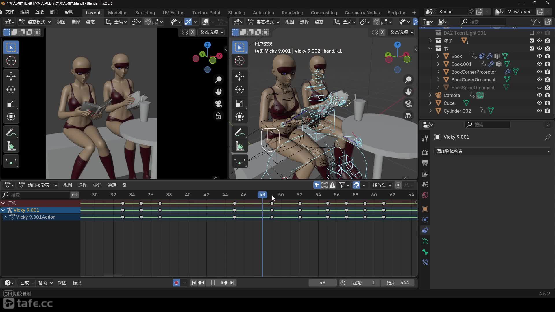Screen dimensions: 555x312
Task: Hide the Camera object in viewport
Action: (539, 95)
